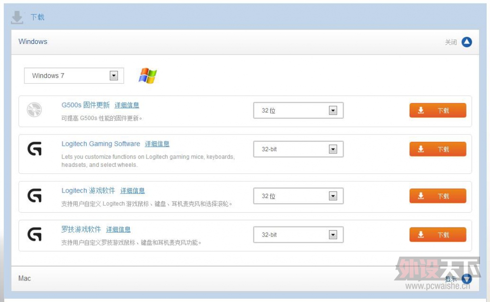This screenshot has height=302, width=490.
Task: Click G logo beside 罗技游戏软件
Action: pyautogui.click(x=34, y=234)
